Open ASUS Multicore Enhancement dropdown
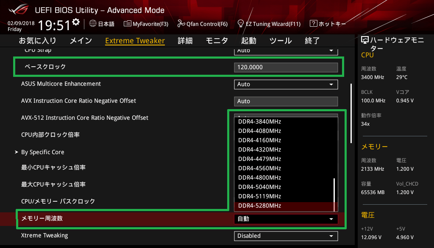 coord(286,85)
